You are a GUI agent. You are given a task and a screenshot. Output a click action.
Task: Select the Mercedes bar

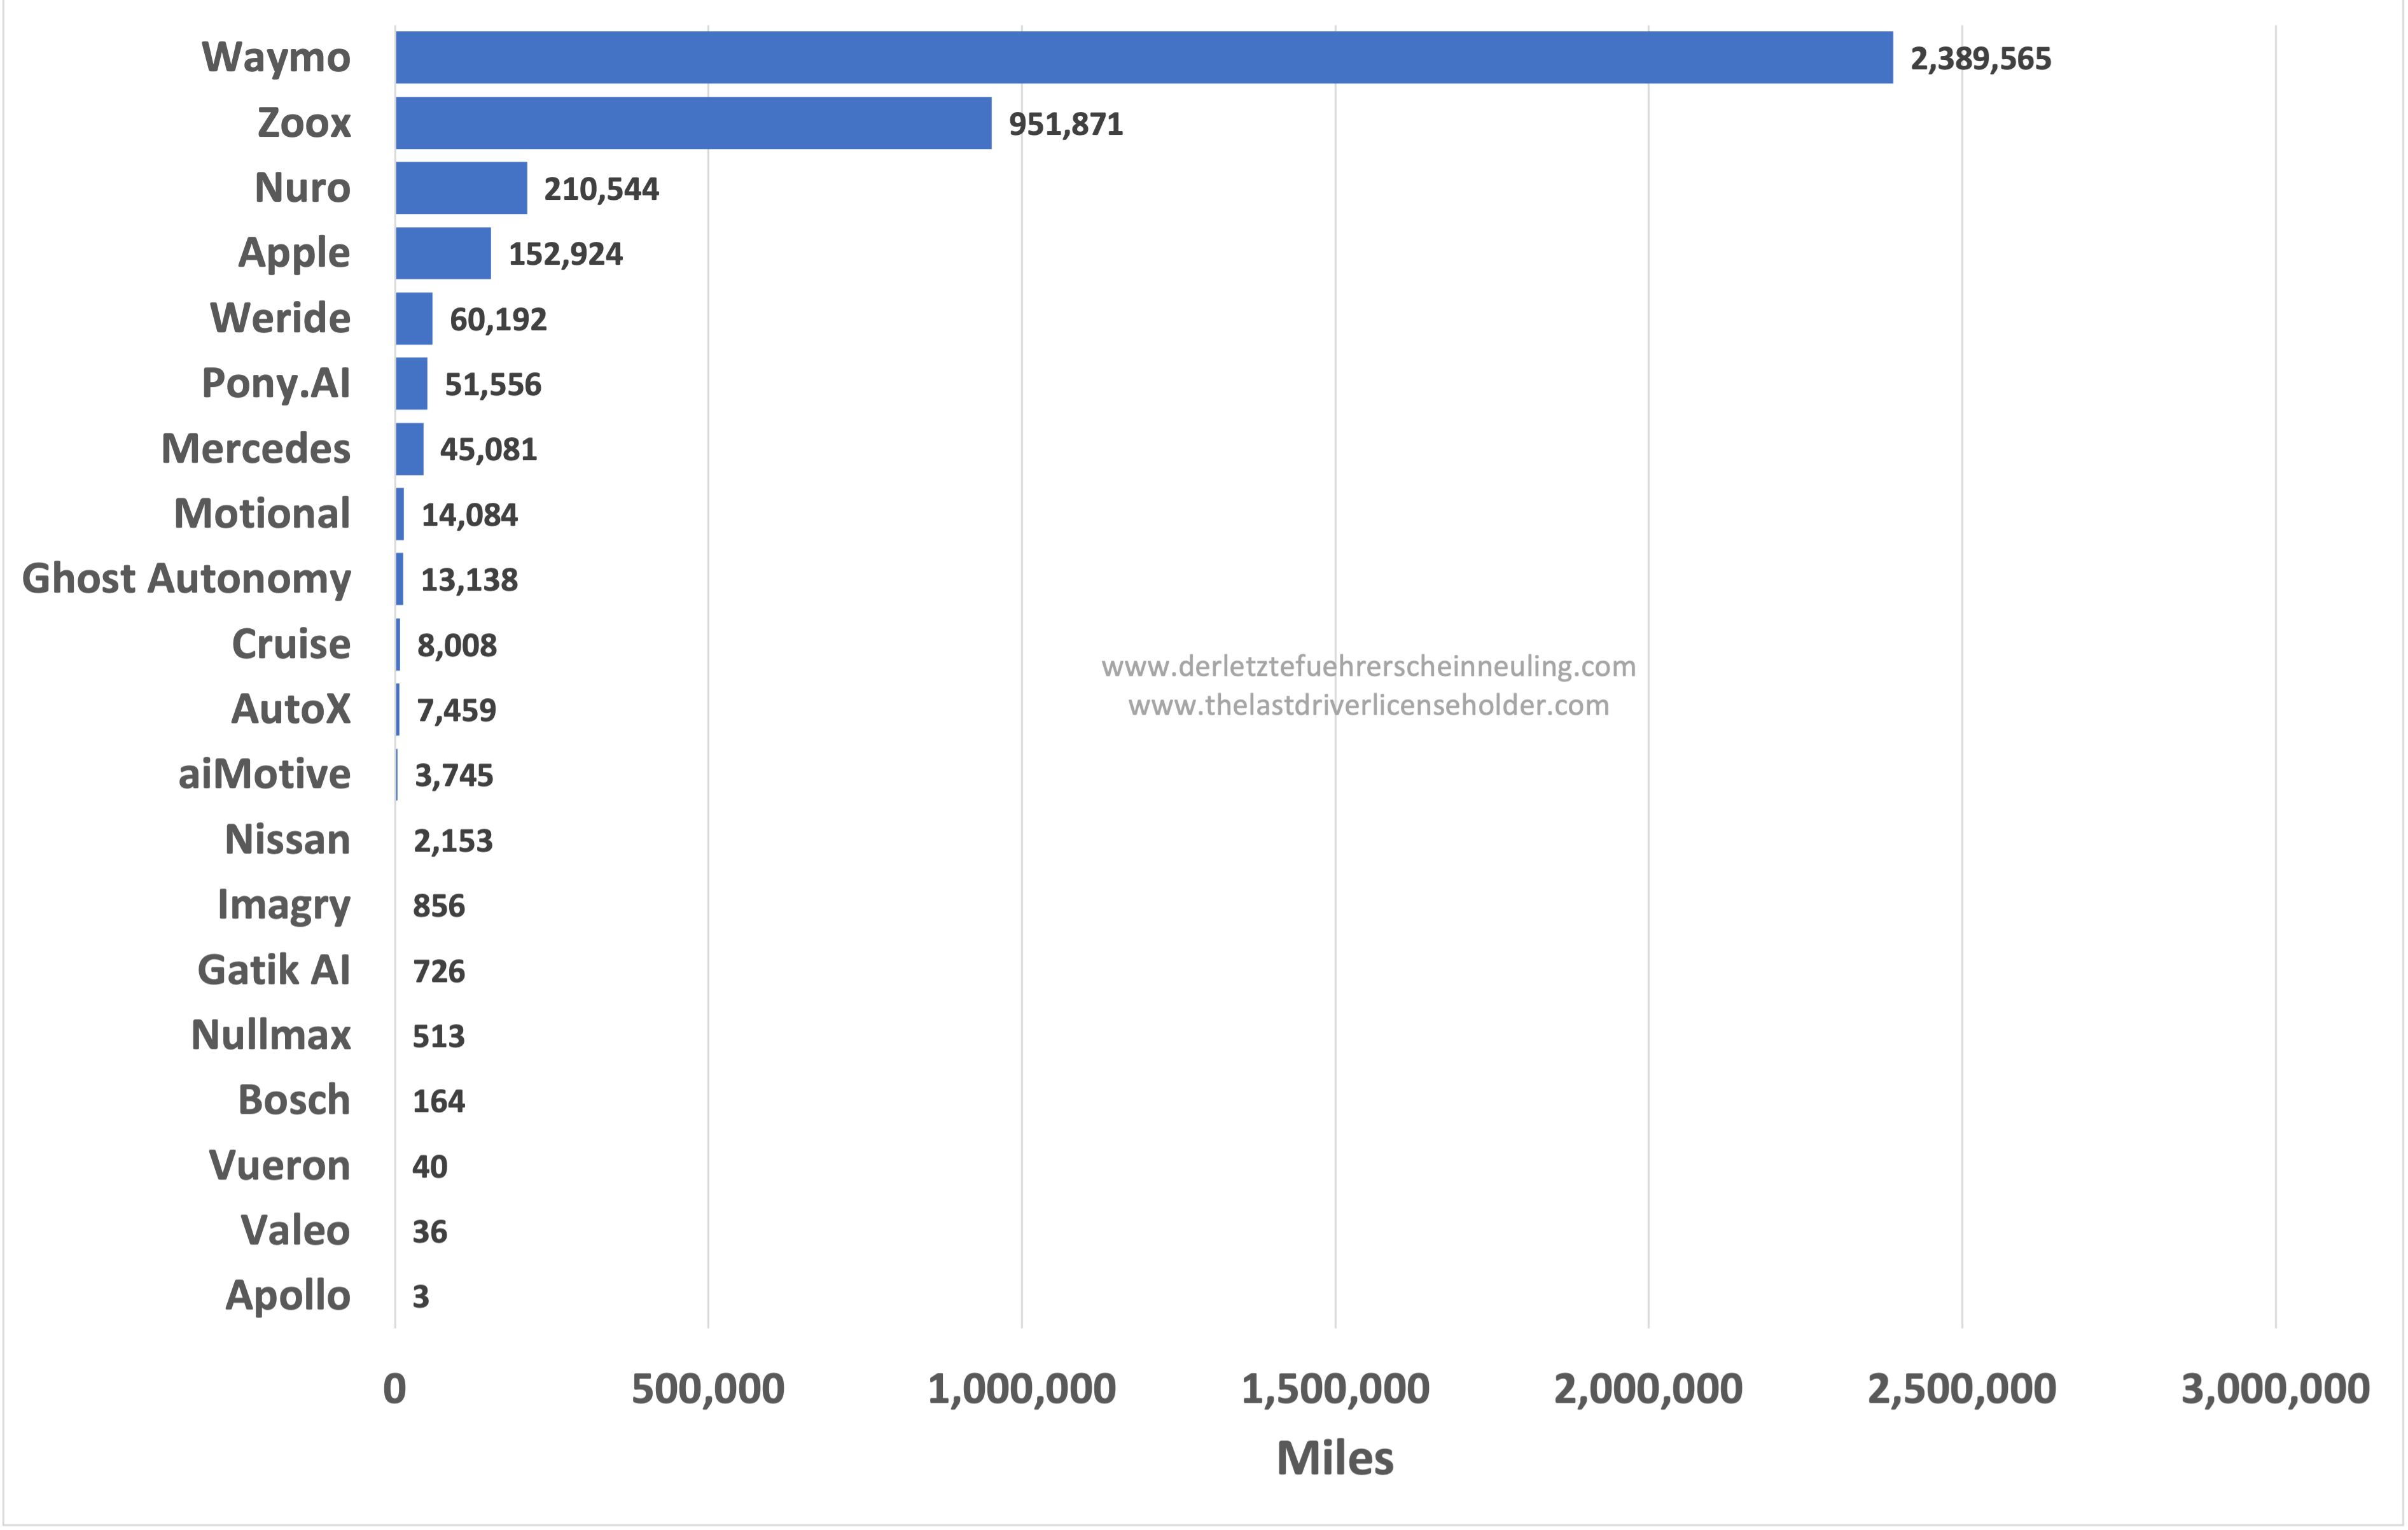coord(409,449)
